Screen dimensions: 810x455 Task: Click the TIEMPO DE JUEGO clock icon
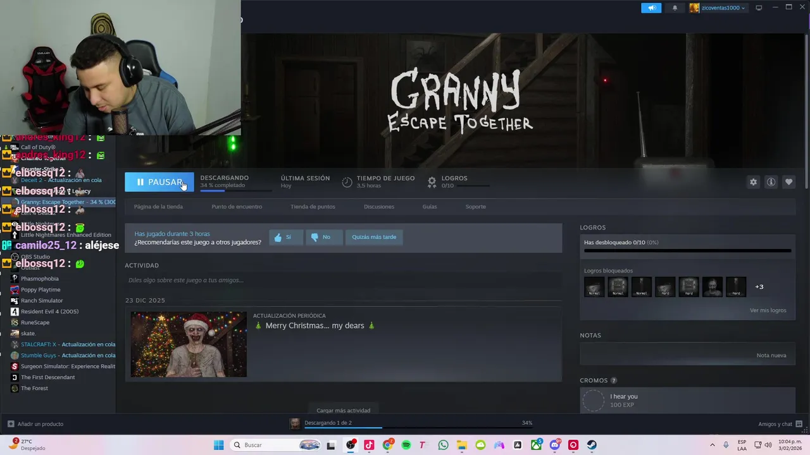point(347,182)
